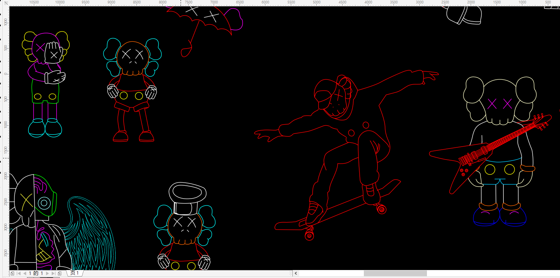Go to the next page
Screen dimensions: 560x278
pos(47,273)
